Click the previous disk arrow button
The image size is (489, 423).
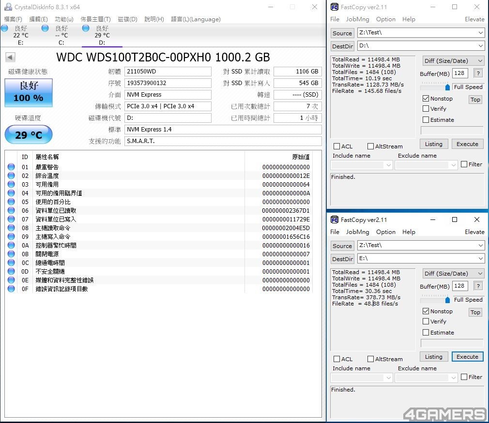[x=10, y=57]
